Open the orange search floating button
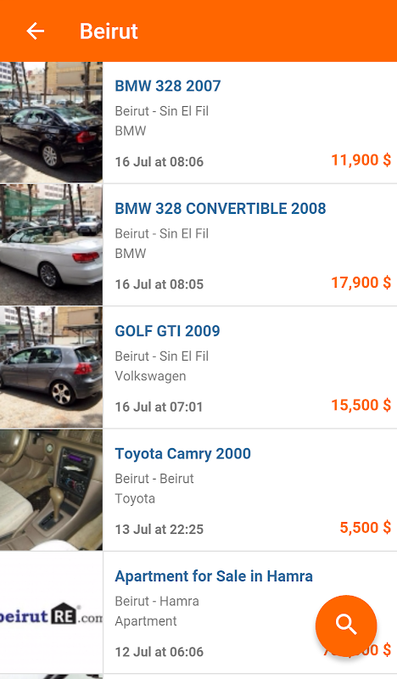This screenshot has width=397, height=679. [346, 626]
